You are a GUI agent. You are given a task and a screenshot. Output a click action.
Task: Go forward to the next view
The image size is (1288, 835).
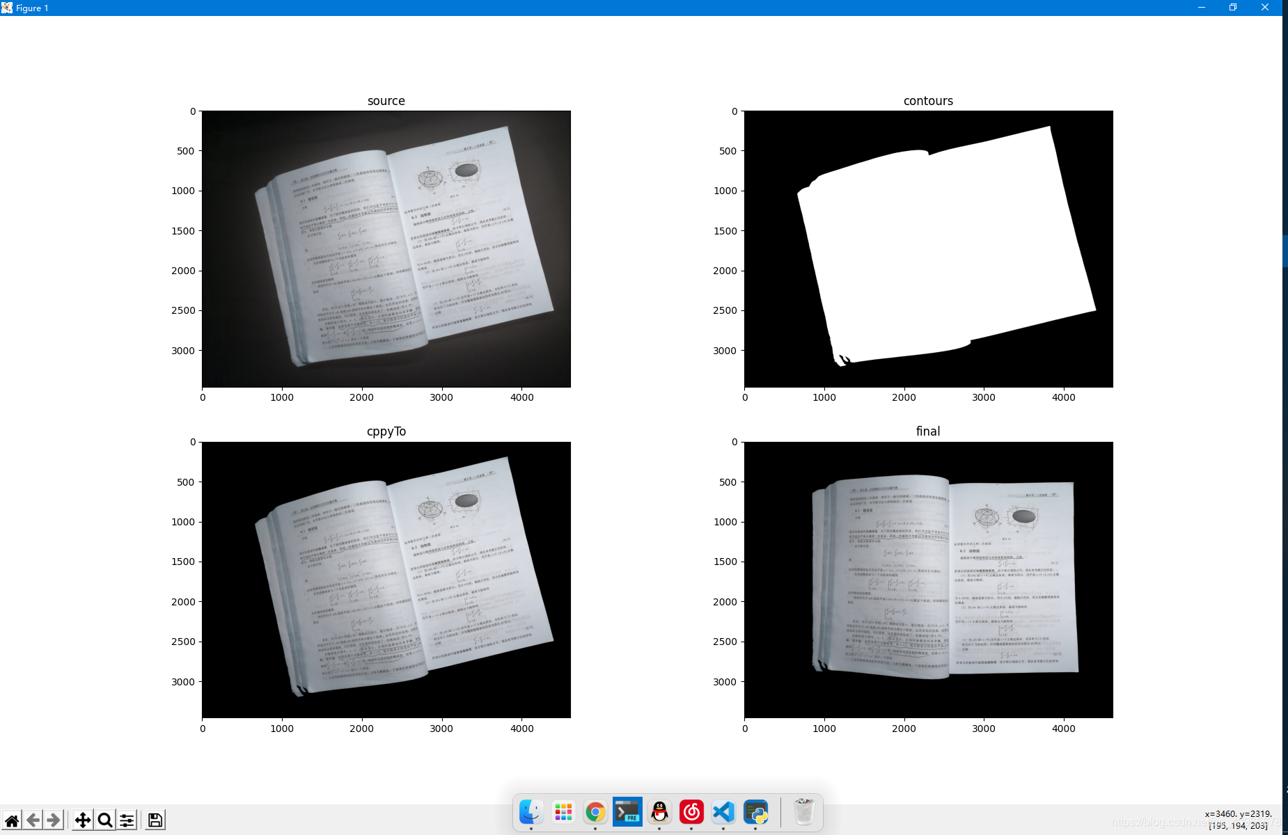[x=54, y=820]
